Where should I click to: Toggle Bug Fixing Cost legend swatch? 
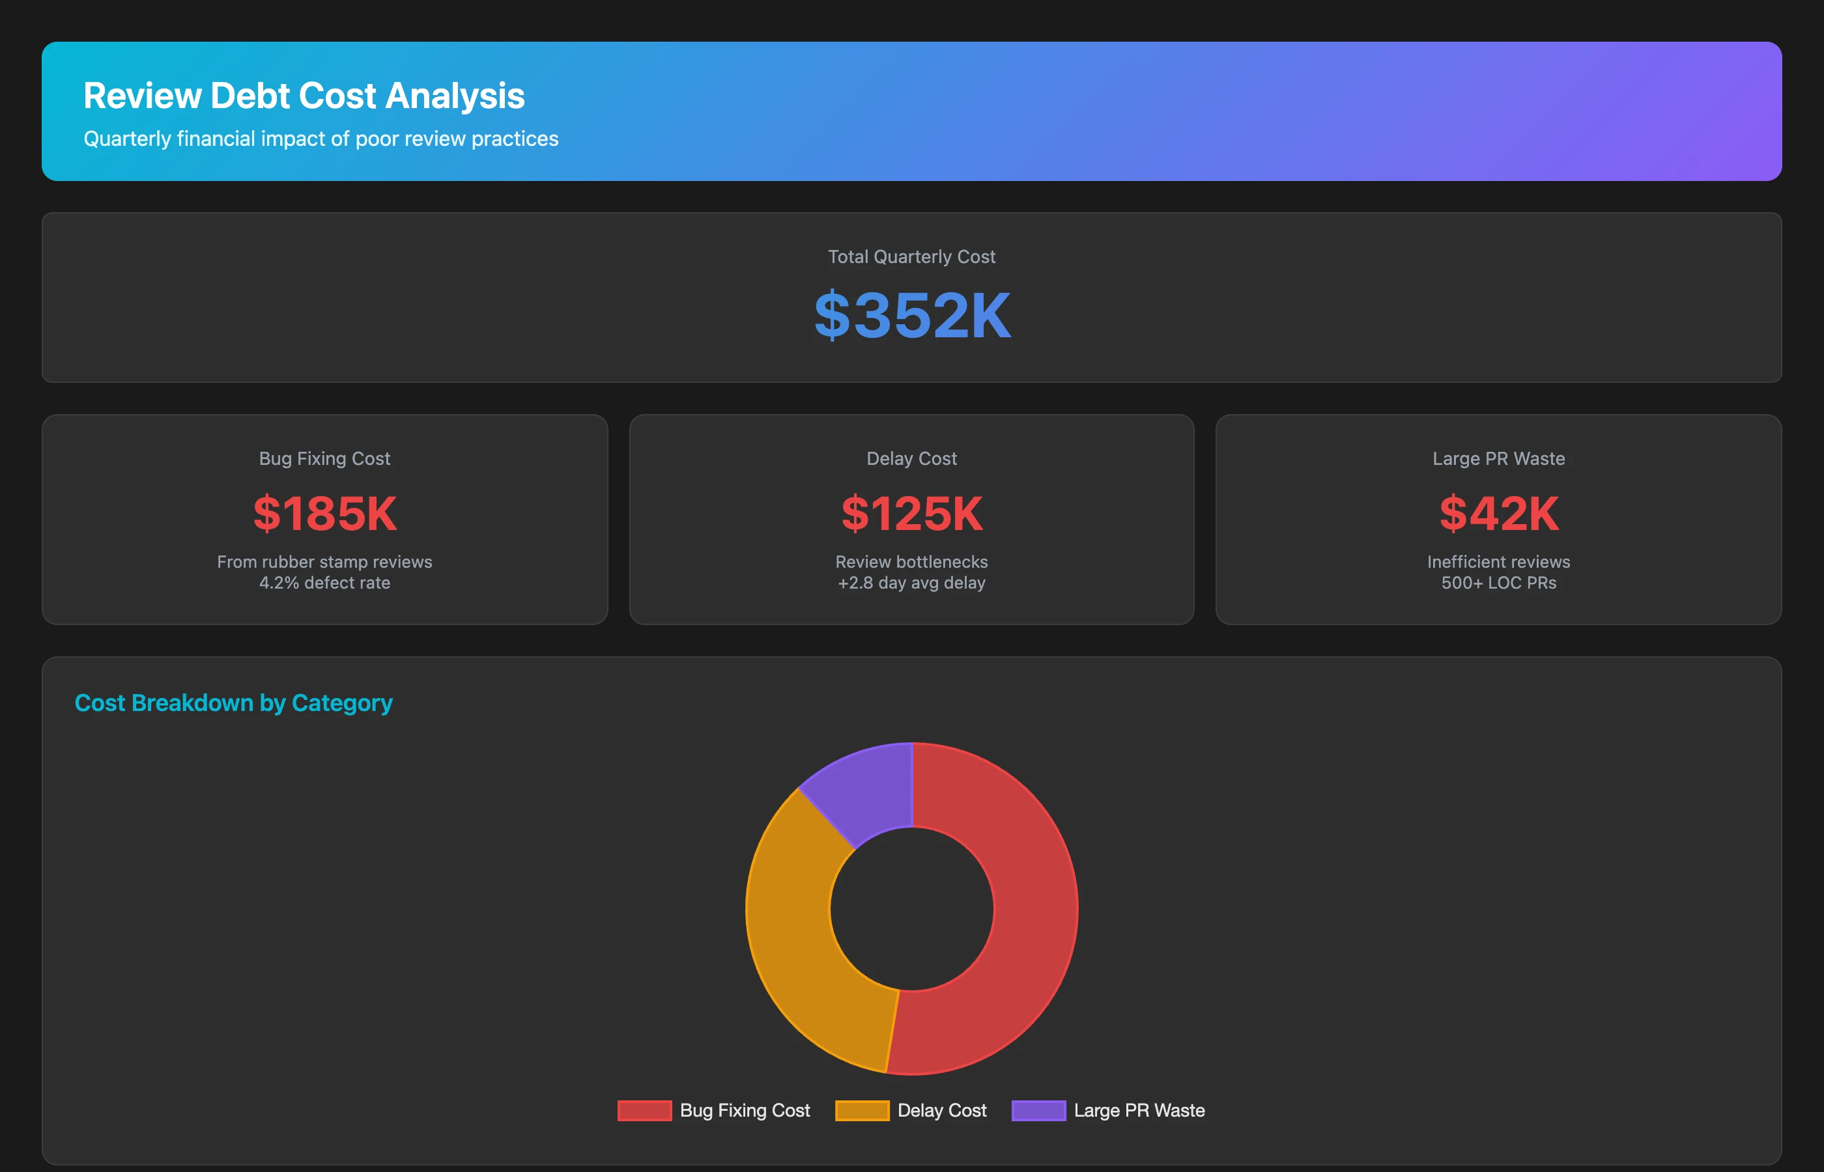click(644, 1110)
